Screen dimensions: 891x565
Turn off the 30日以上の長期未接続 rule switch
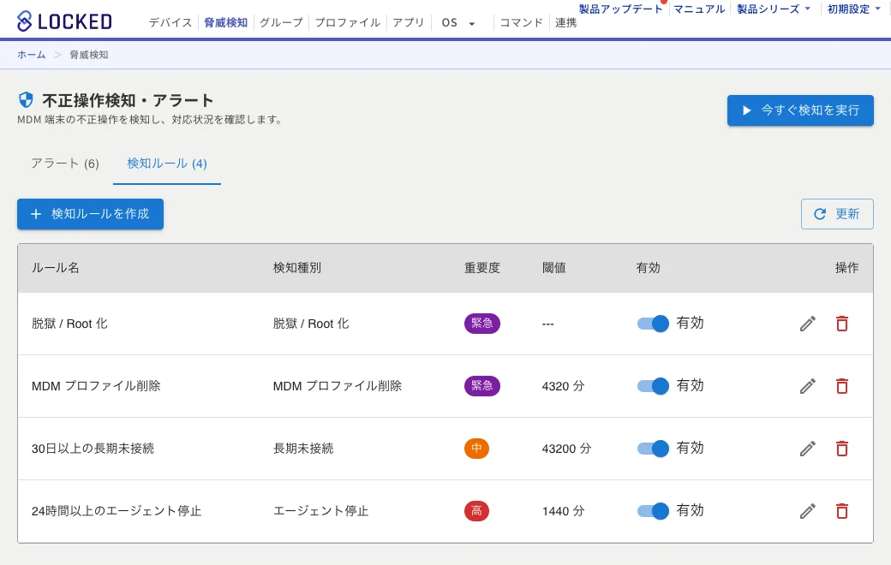point(653,449)
